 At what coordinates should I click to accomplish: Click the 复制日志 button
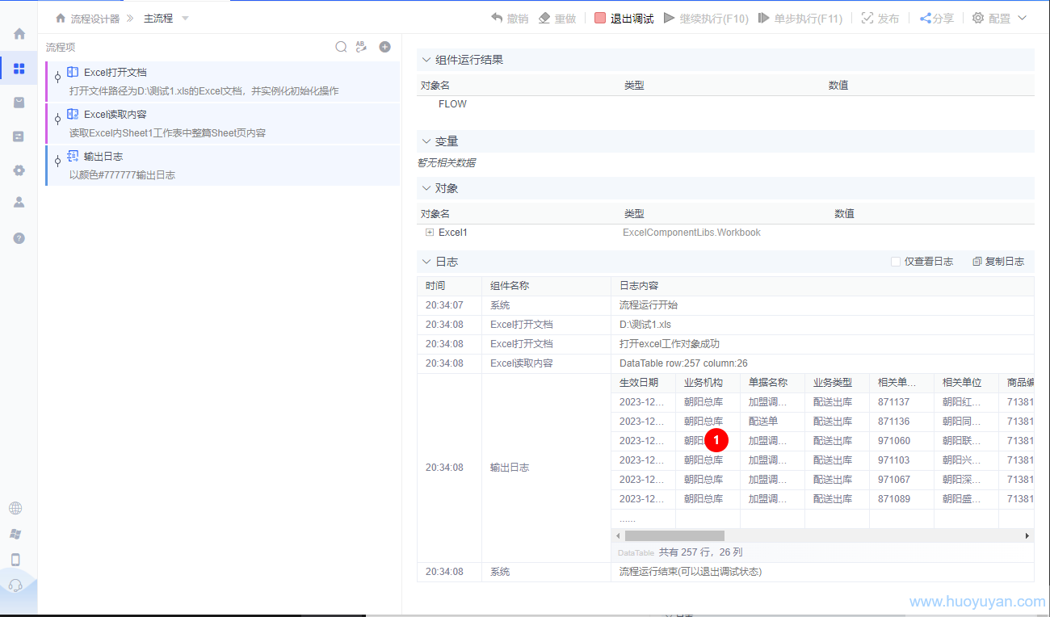point(997,261)
